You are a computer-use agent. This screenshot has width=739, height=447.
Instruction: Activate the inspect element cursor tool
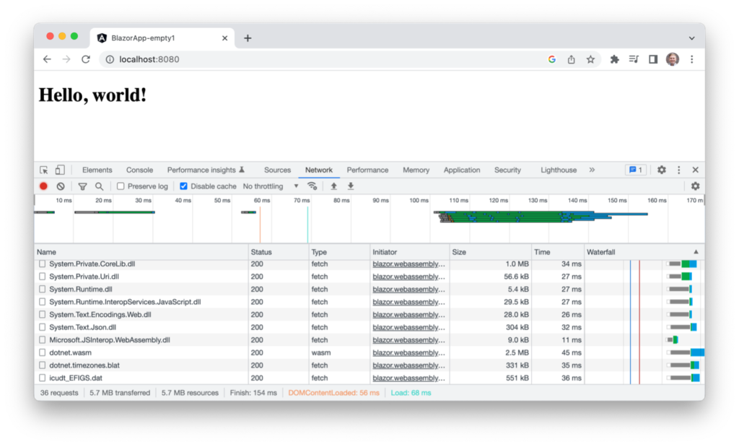click(43, 169)
